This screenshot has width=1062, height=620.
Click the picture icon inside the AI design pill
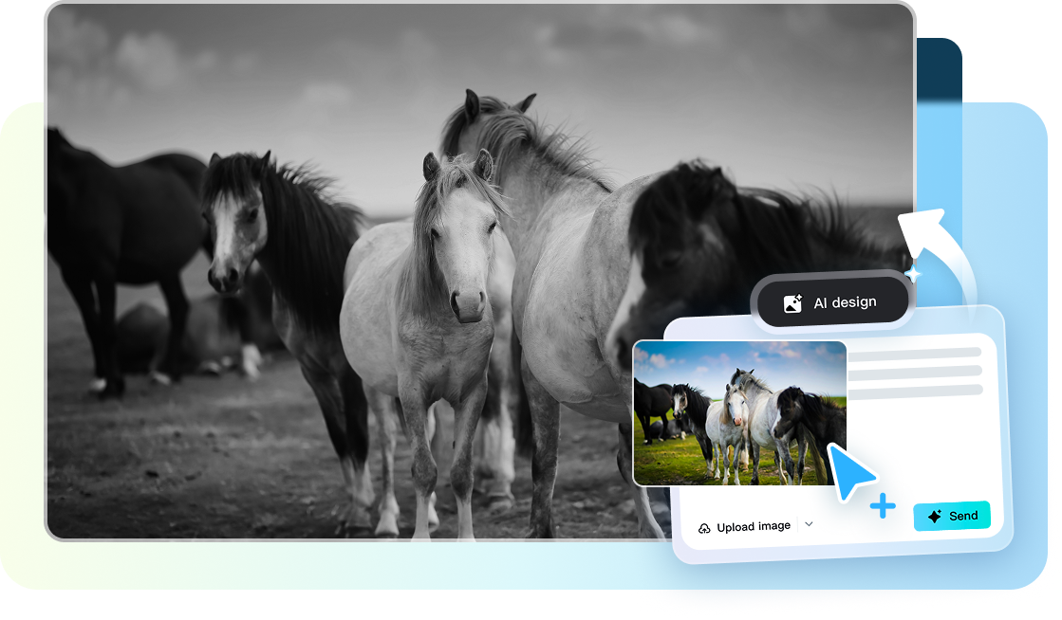pyautogui.click(x=794, y=301)
